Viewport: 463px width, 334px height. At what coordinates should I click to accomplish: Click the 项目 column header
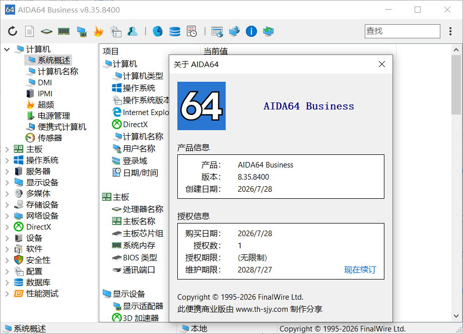click(x=110, y=51)
